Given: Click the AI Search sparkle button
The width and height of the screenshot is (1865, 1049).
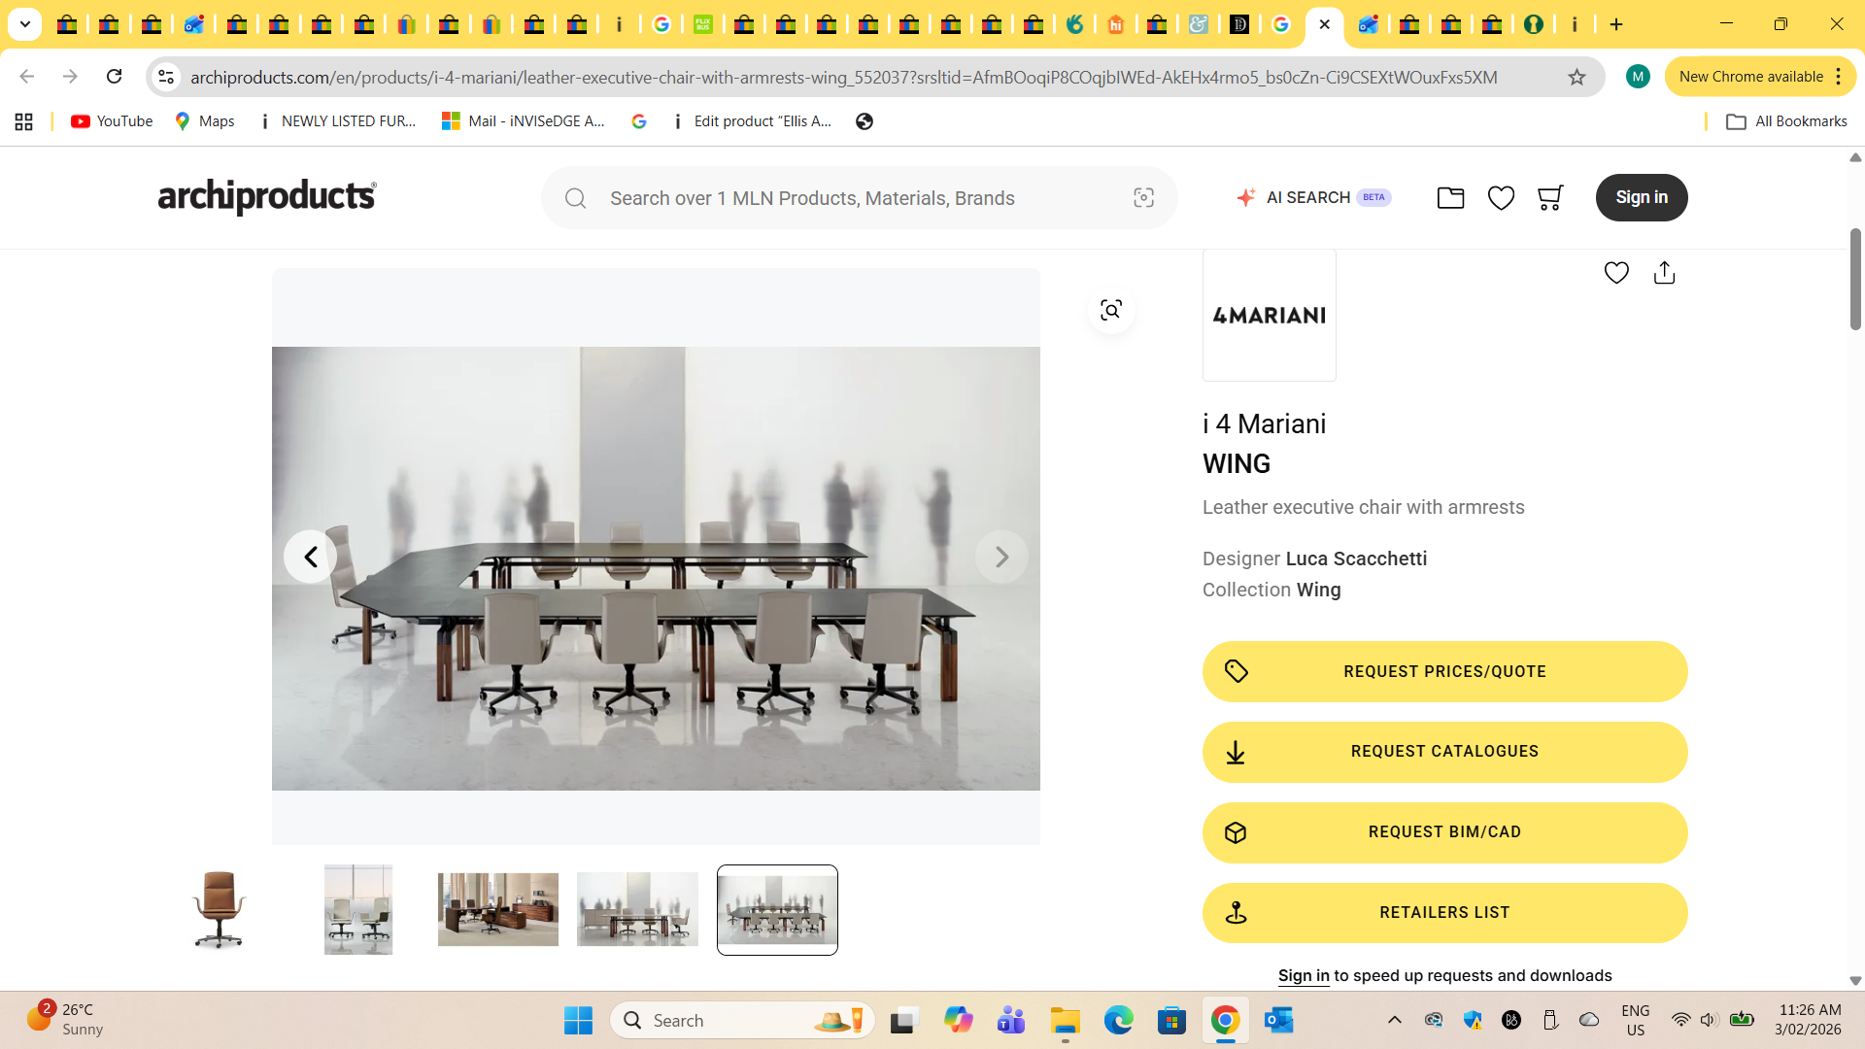Looking at the screenshot, I should 1313,197.
